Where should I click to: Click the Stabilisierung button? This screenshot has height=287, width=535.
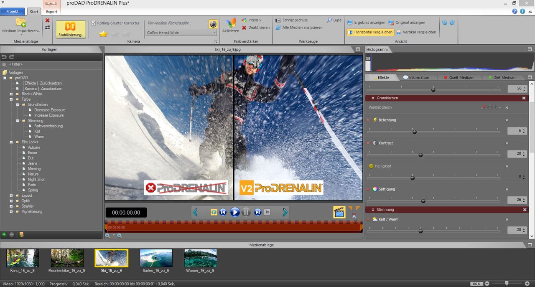[71, 29]
